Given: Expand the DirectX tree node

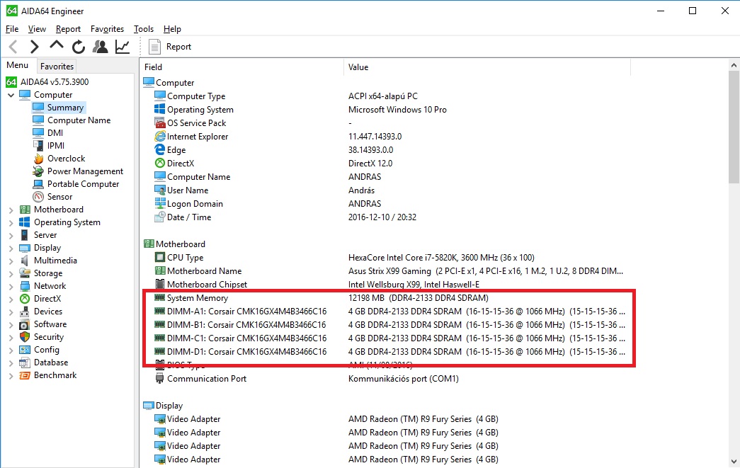Looking at the screenshot, I should click(x=11, y=299).
